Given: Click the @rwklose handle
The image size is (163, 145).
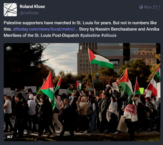Looking at the screenshot, I should pyautogui.click(x=29, y=13).
